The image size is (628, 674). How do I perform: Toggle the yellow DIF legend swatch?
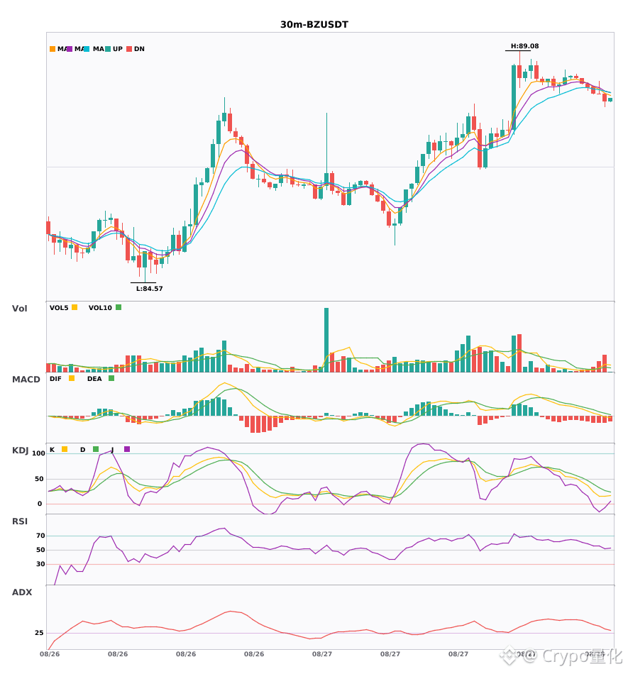(72, 378)
